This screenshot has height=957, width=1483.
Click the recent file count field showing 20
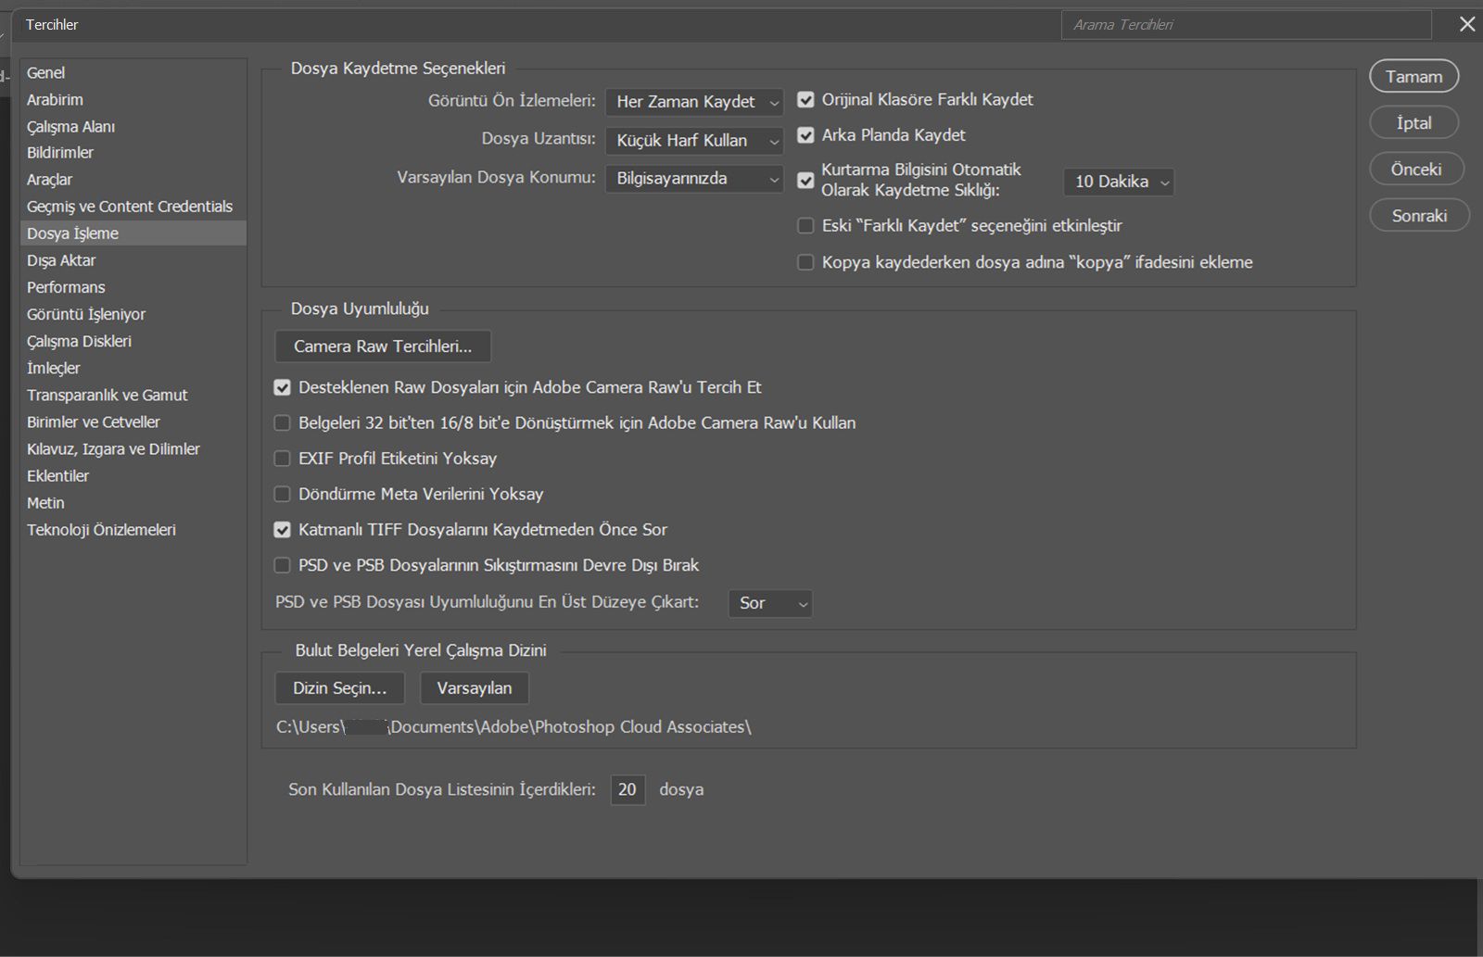(x=627, y=789)
